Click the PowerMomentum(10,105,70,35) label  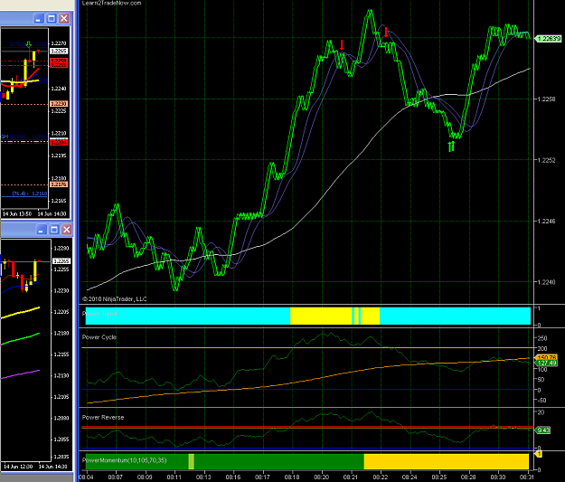tap(125, 460)
